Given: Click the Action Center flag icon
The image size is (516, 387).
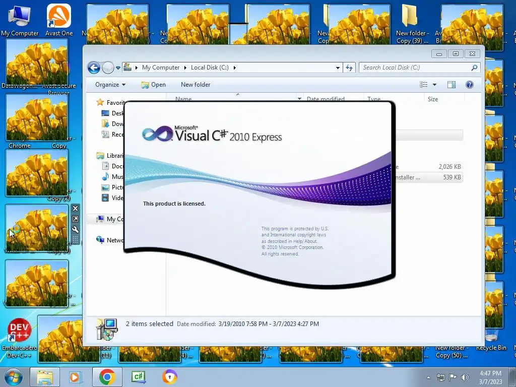Looking at the screenshot, I should click(x=453, y=377).
